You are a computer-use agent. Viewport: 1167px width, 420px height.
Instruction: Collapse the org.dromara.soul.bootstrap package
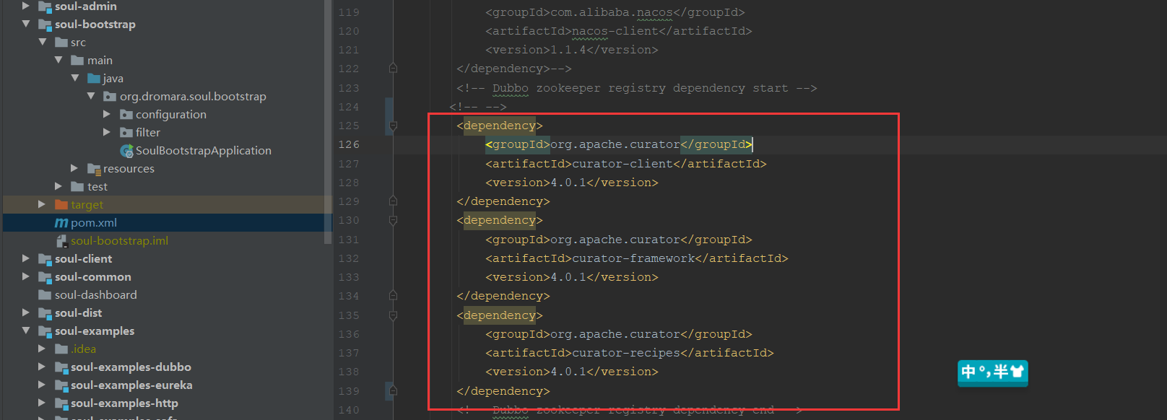point(91,96)
